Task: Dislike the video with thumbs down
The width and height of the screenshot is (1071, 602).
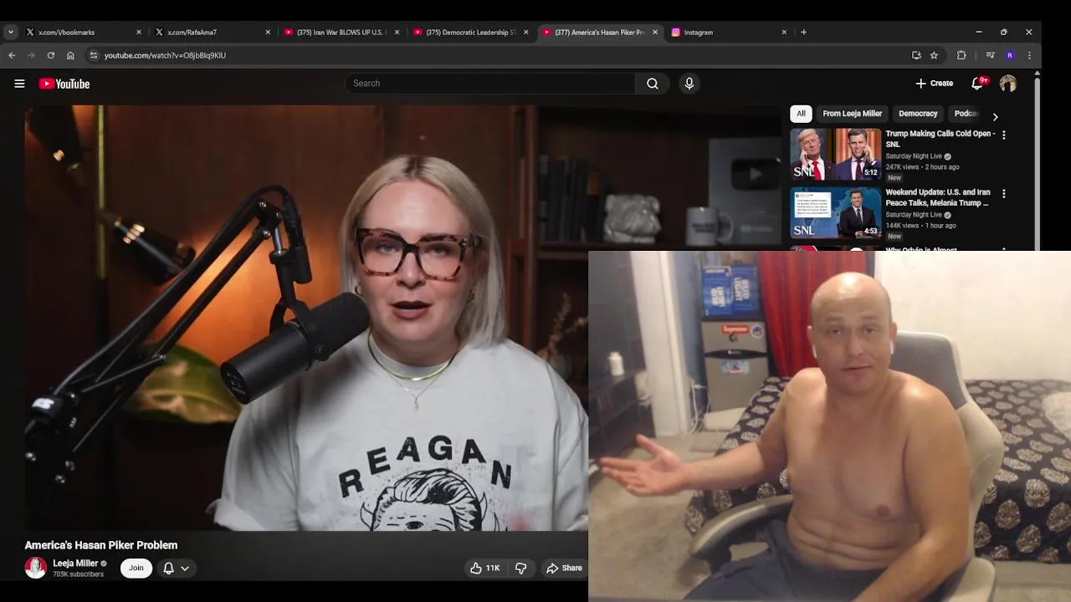Action: [x=520, y=568]
